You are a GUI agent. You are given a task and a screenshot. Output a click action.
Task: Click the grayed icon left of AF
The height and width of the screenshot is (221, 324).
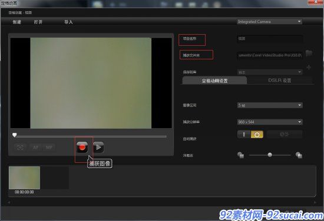20,148
